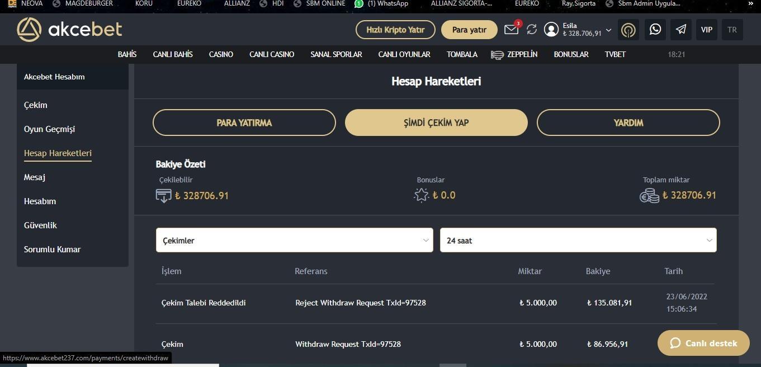This screenshot has width=761, height=367.
Task: Expand the Esila account dropdown arrow
Action: click(x=609, y=30)
